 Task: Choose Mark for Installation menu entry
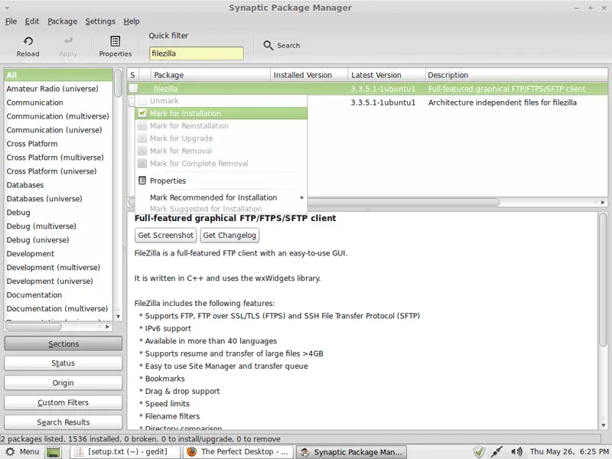pos(221,113)
